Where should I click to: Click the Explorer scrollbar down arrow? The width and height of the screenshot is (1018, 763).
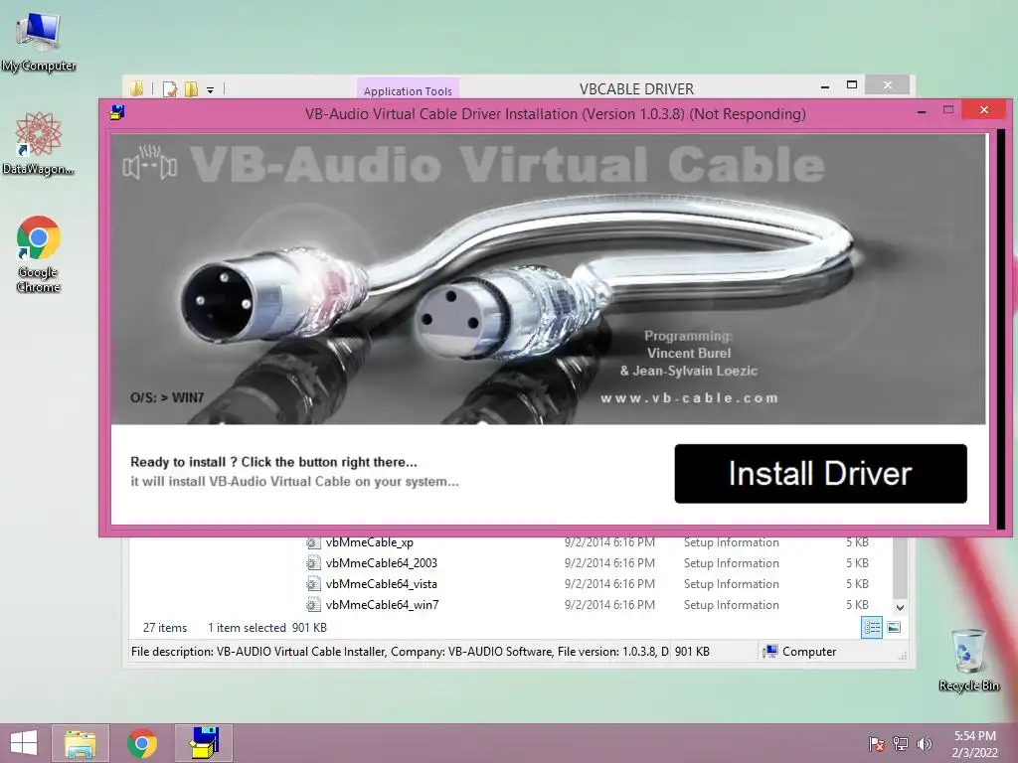coord(900,608)
